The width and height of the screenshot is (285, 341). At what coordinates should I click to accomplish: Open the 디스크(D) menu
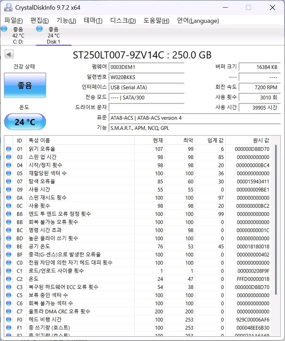point(123,21)
